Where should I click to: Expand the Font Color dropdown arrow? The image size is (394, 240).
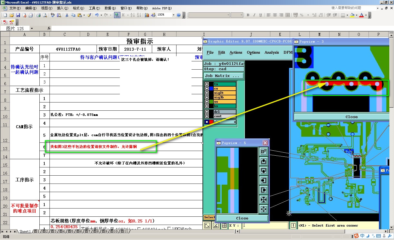click(366, 15)
